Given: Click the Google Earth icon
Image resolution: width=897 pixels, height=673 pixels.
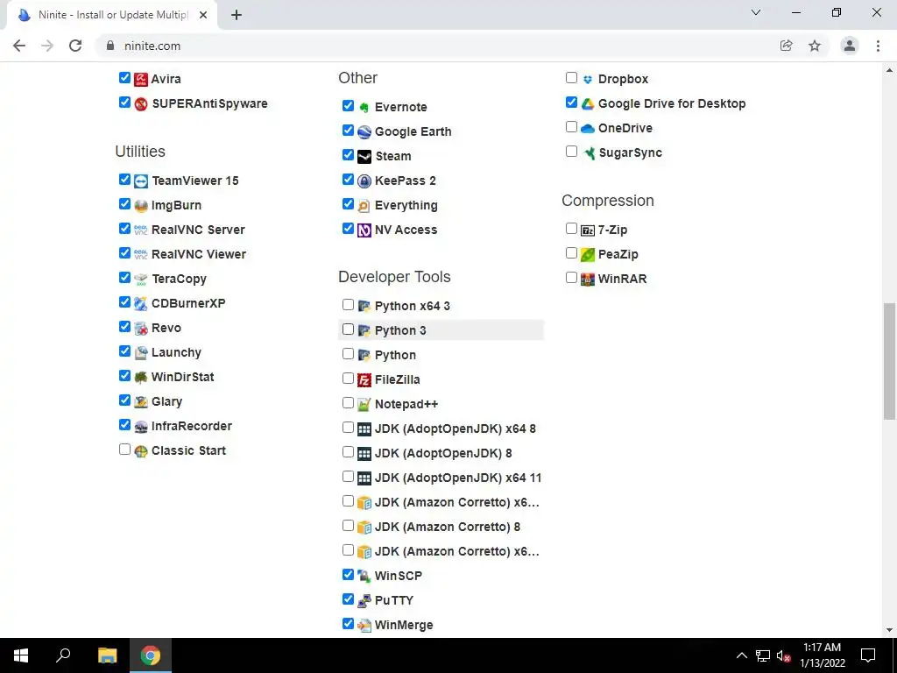Looking at the screenshot, I should (364, 131).
